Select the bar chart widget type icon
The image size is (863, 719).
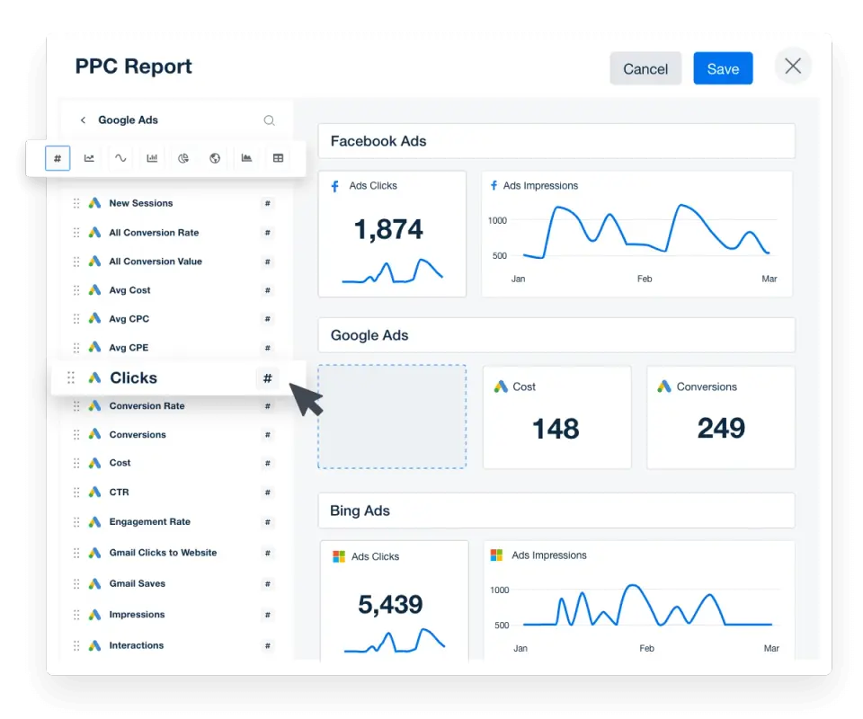(152, 158)
